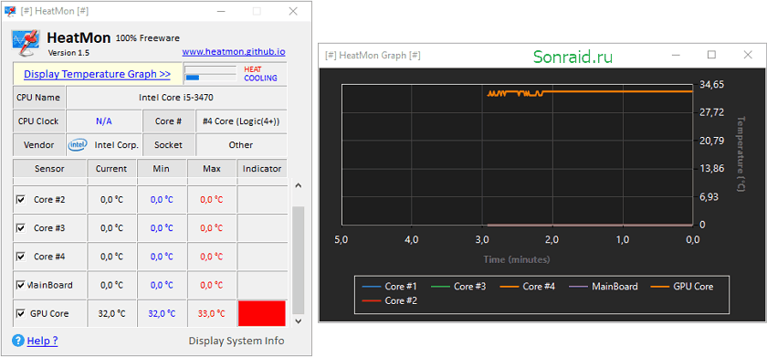Click the COOLING label
767x357 pixels.
coord(261,79)
